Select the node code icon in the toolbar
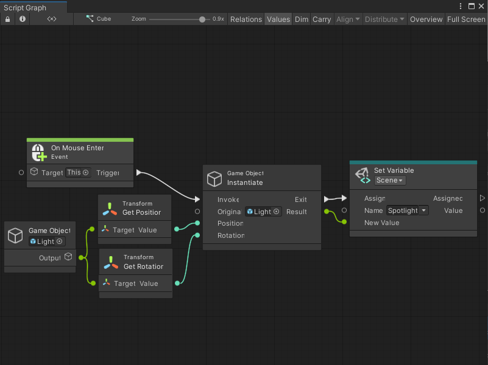Image resolution: width=488 pixels, height=365 pixels. [51, 19]
